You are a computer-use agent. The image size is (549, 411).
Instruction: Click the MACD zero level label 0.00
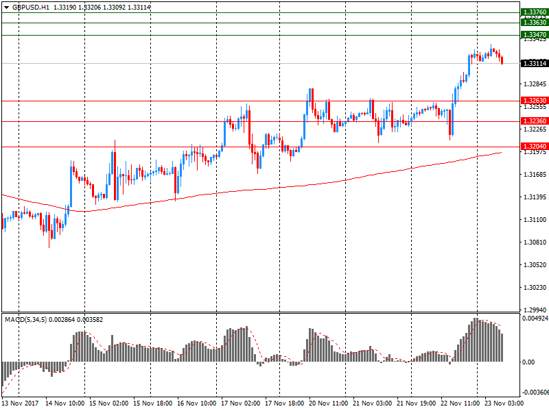tap(528, 362)
